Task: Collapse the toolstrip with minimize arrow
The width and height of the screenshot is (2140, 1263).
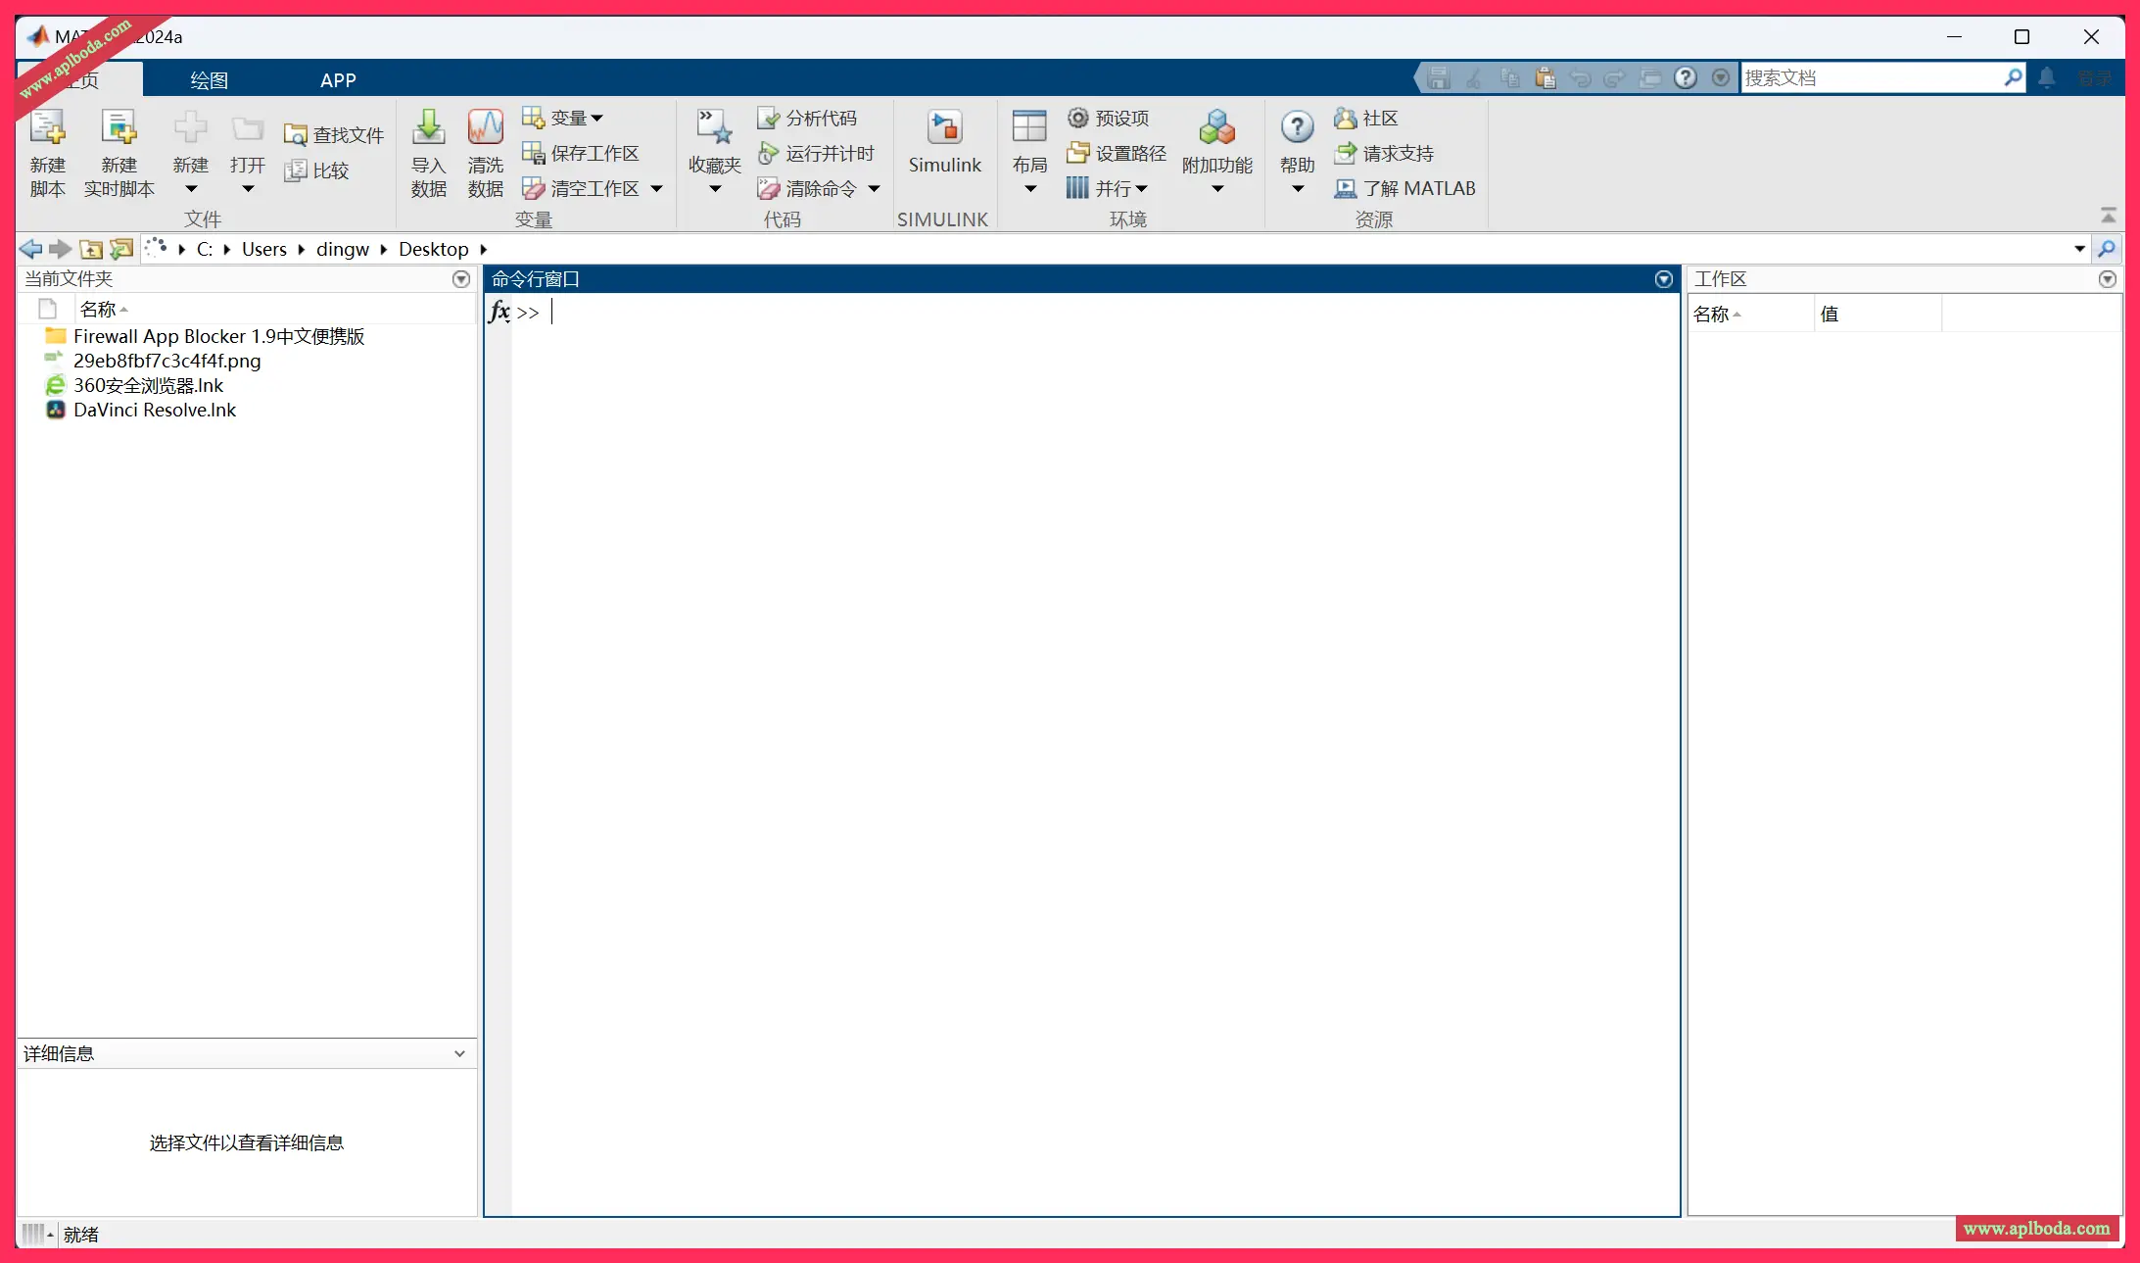Action: click(2108, 215)
